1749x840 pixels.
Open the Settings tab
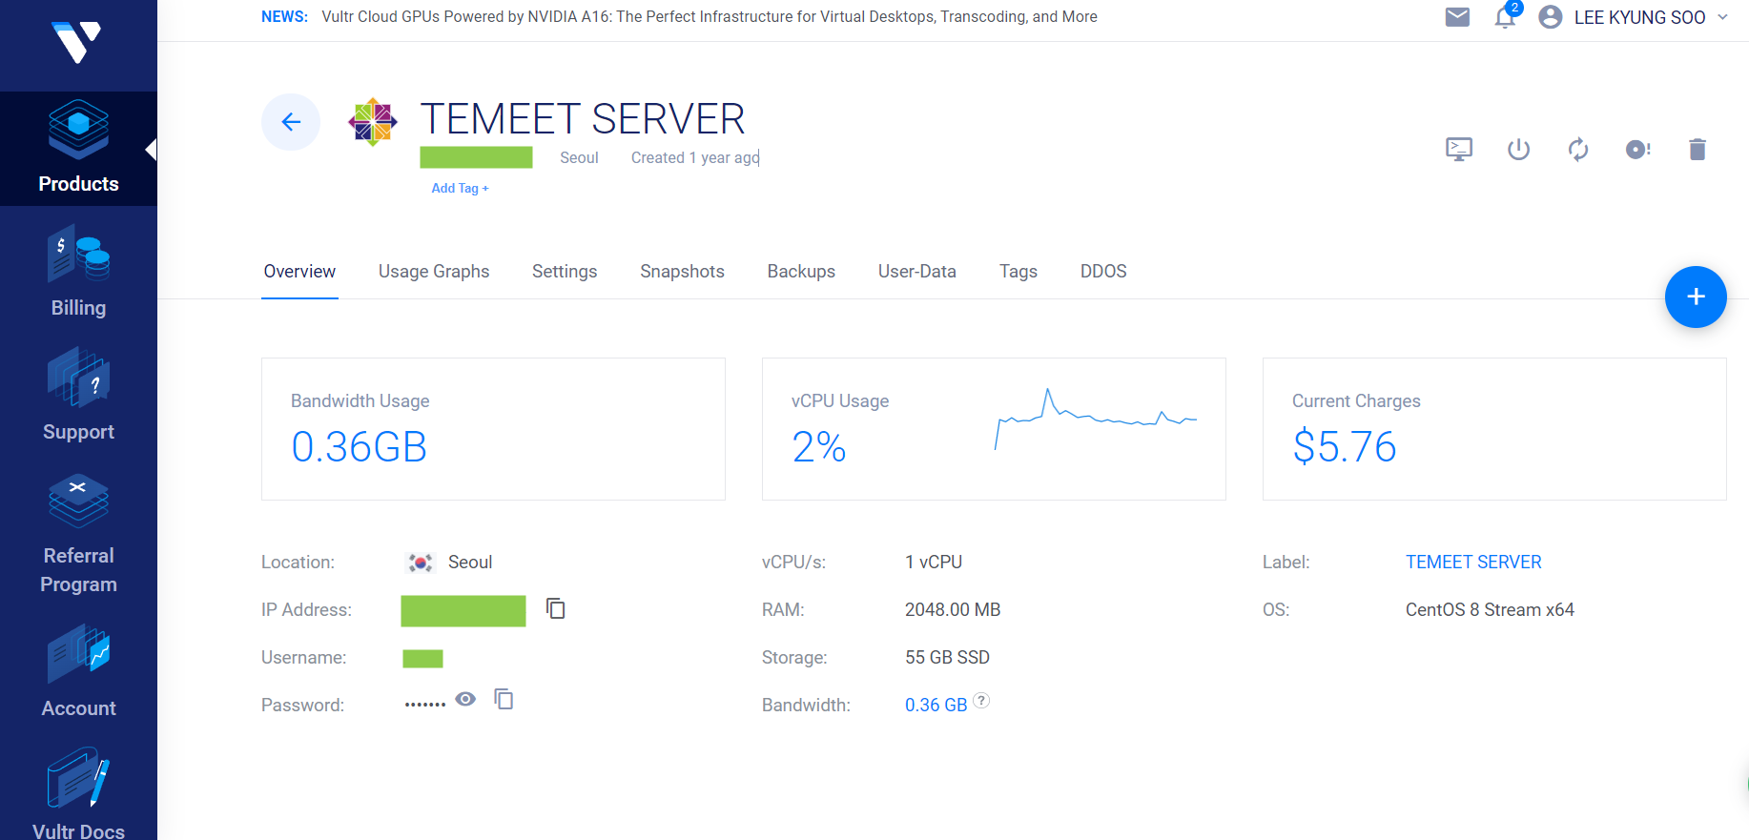tap(565, 272)
